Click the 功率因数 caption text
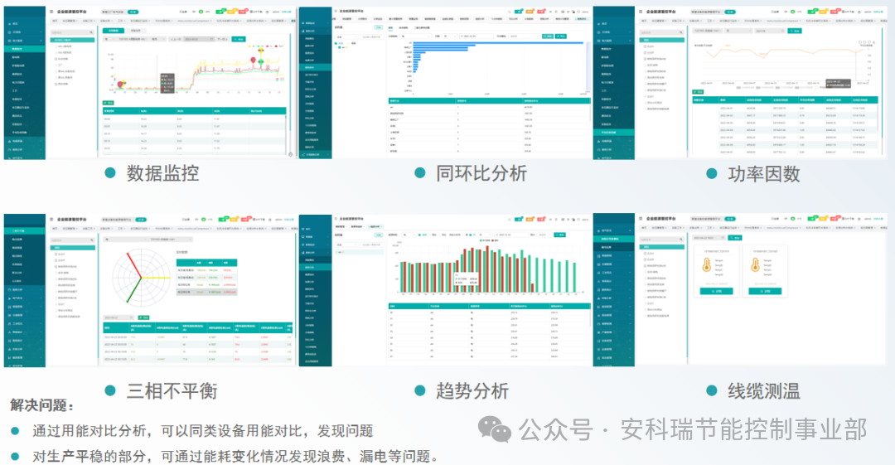The width and height of the screenshot is (895, 465). 764,174
